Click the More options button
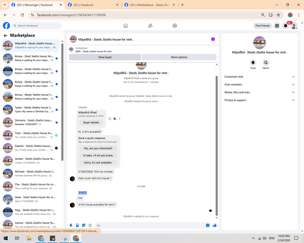This screenshot has width=304, height=243. click(x=179, y=57)
